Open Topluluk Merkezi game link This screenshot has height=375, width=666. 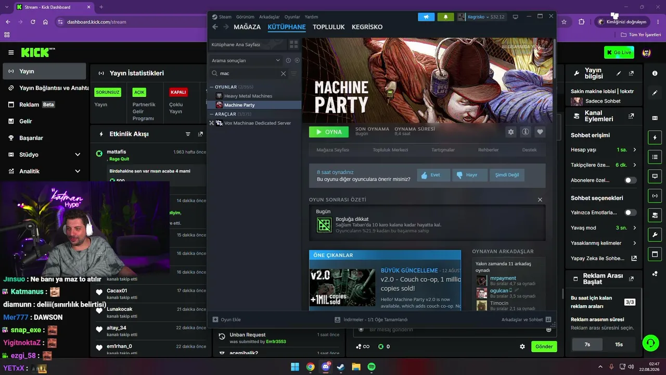click(x=390, y=150)
